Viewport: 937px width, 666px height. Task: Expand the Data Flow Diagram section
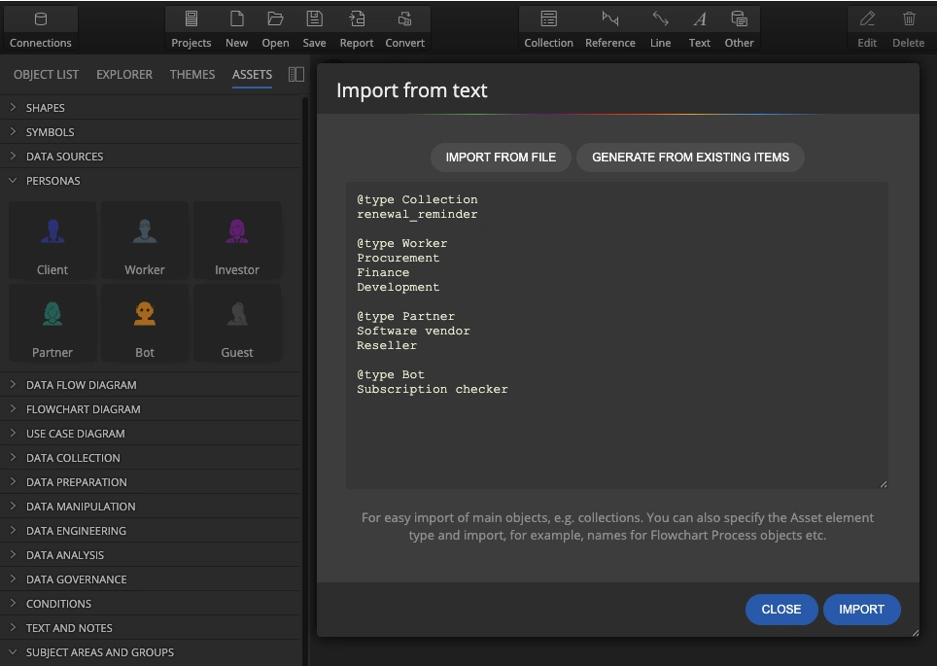click(x=150, y=385)
